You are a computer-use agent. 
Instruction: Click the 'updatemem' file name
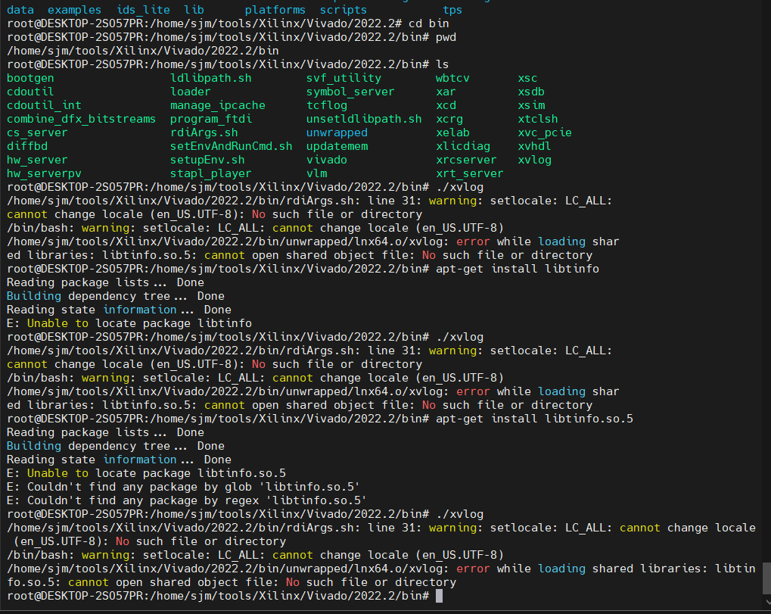[337, 146]
